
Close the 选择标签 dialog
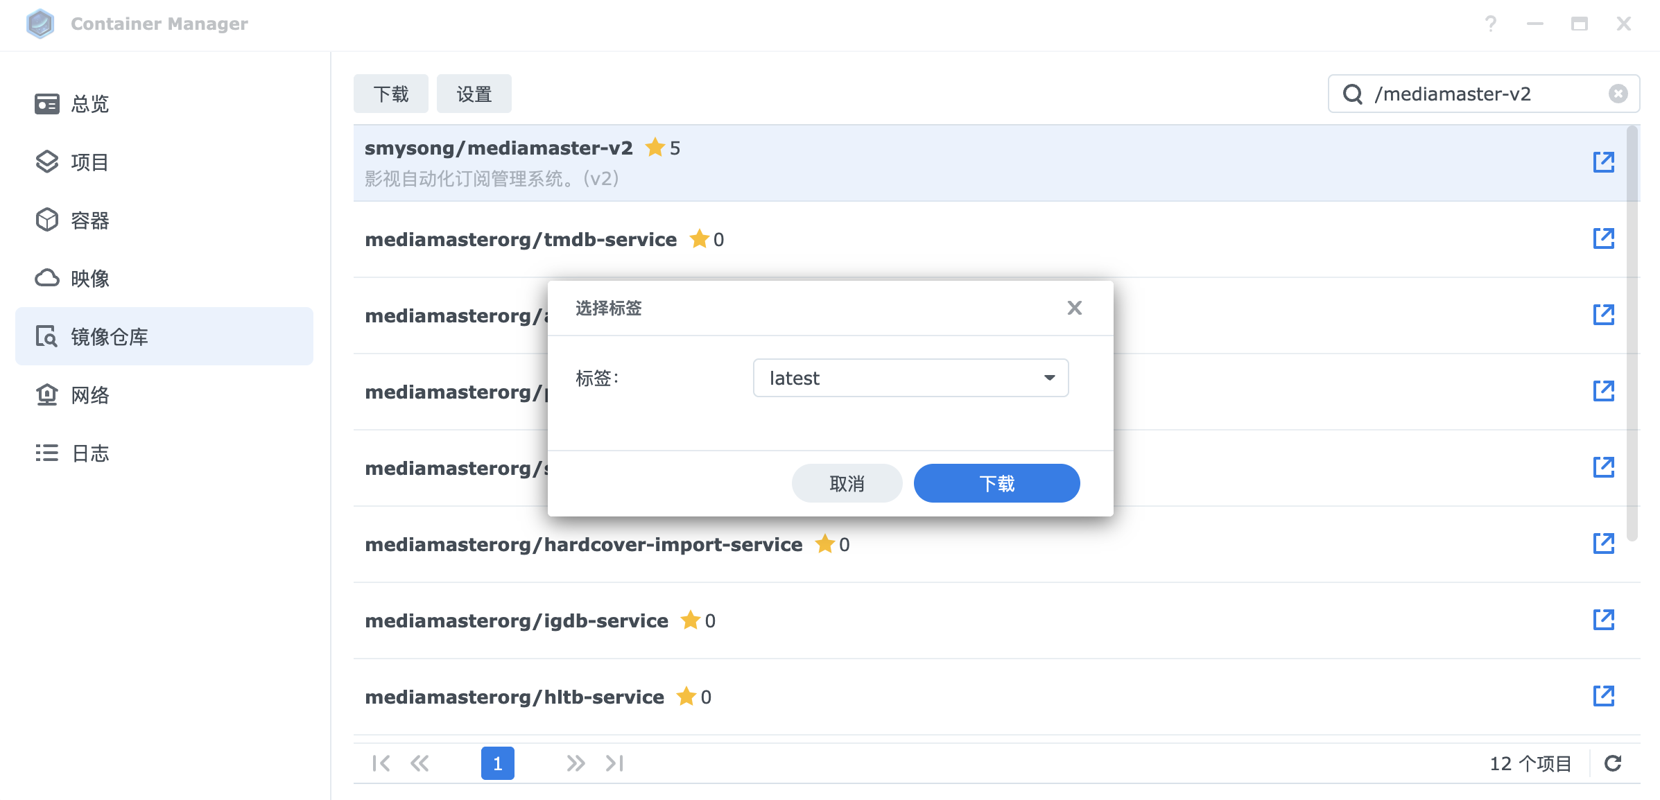tap(1074, 308)
